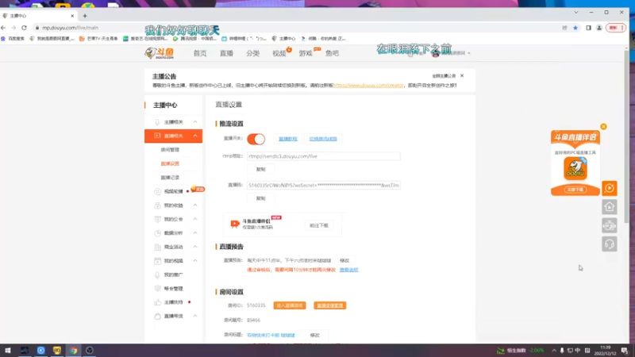Image resolution: width=635 pixels, height=357 pixels.
Task: Click the 主播扶持 thumbs-up icon
Action: coord(157,302)
